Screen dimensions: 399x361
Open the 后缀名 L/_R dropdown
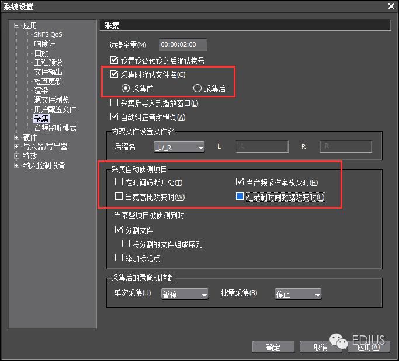(x=179, y=147)
